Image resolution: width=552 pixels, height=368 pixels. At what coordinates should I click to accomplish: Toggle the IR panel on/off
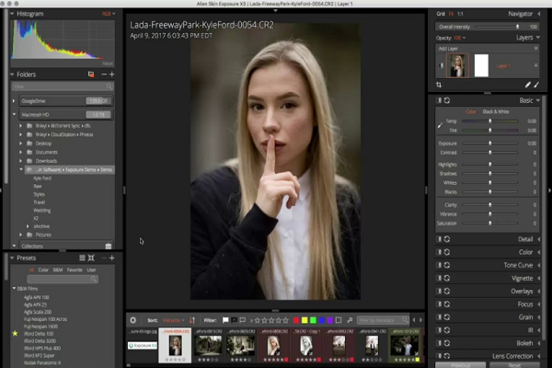click(x=439, y=330)
